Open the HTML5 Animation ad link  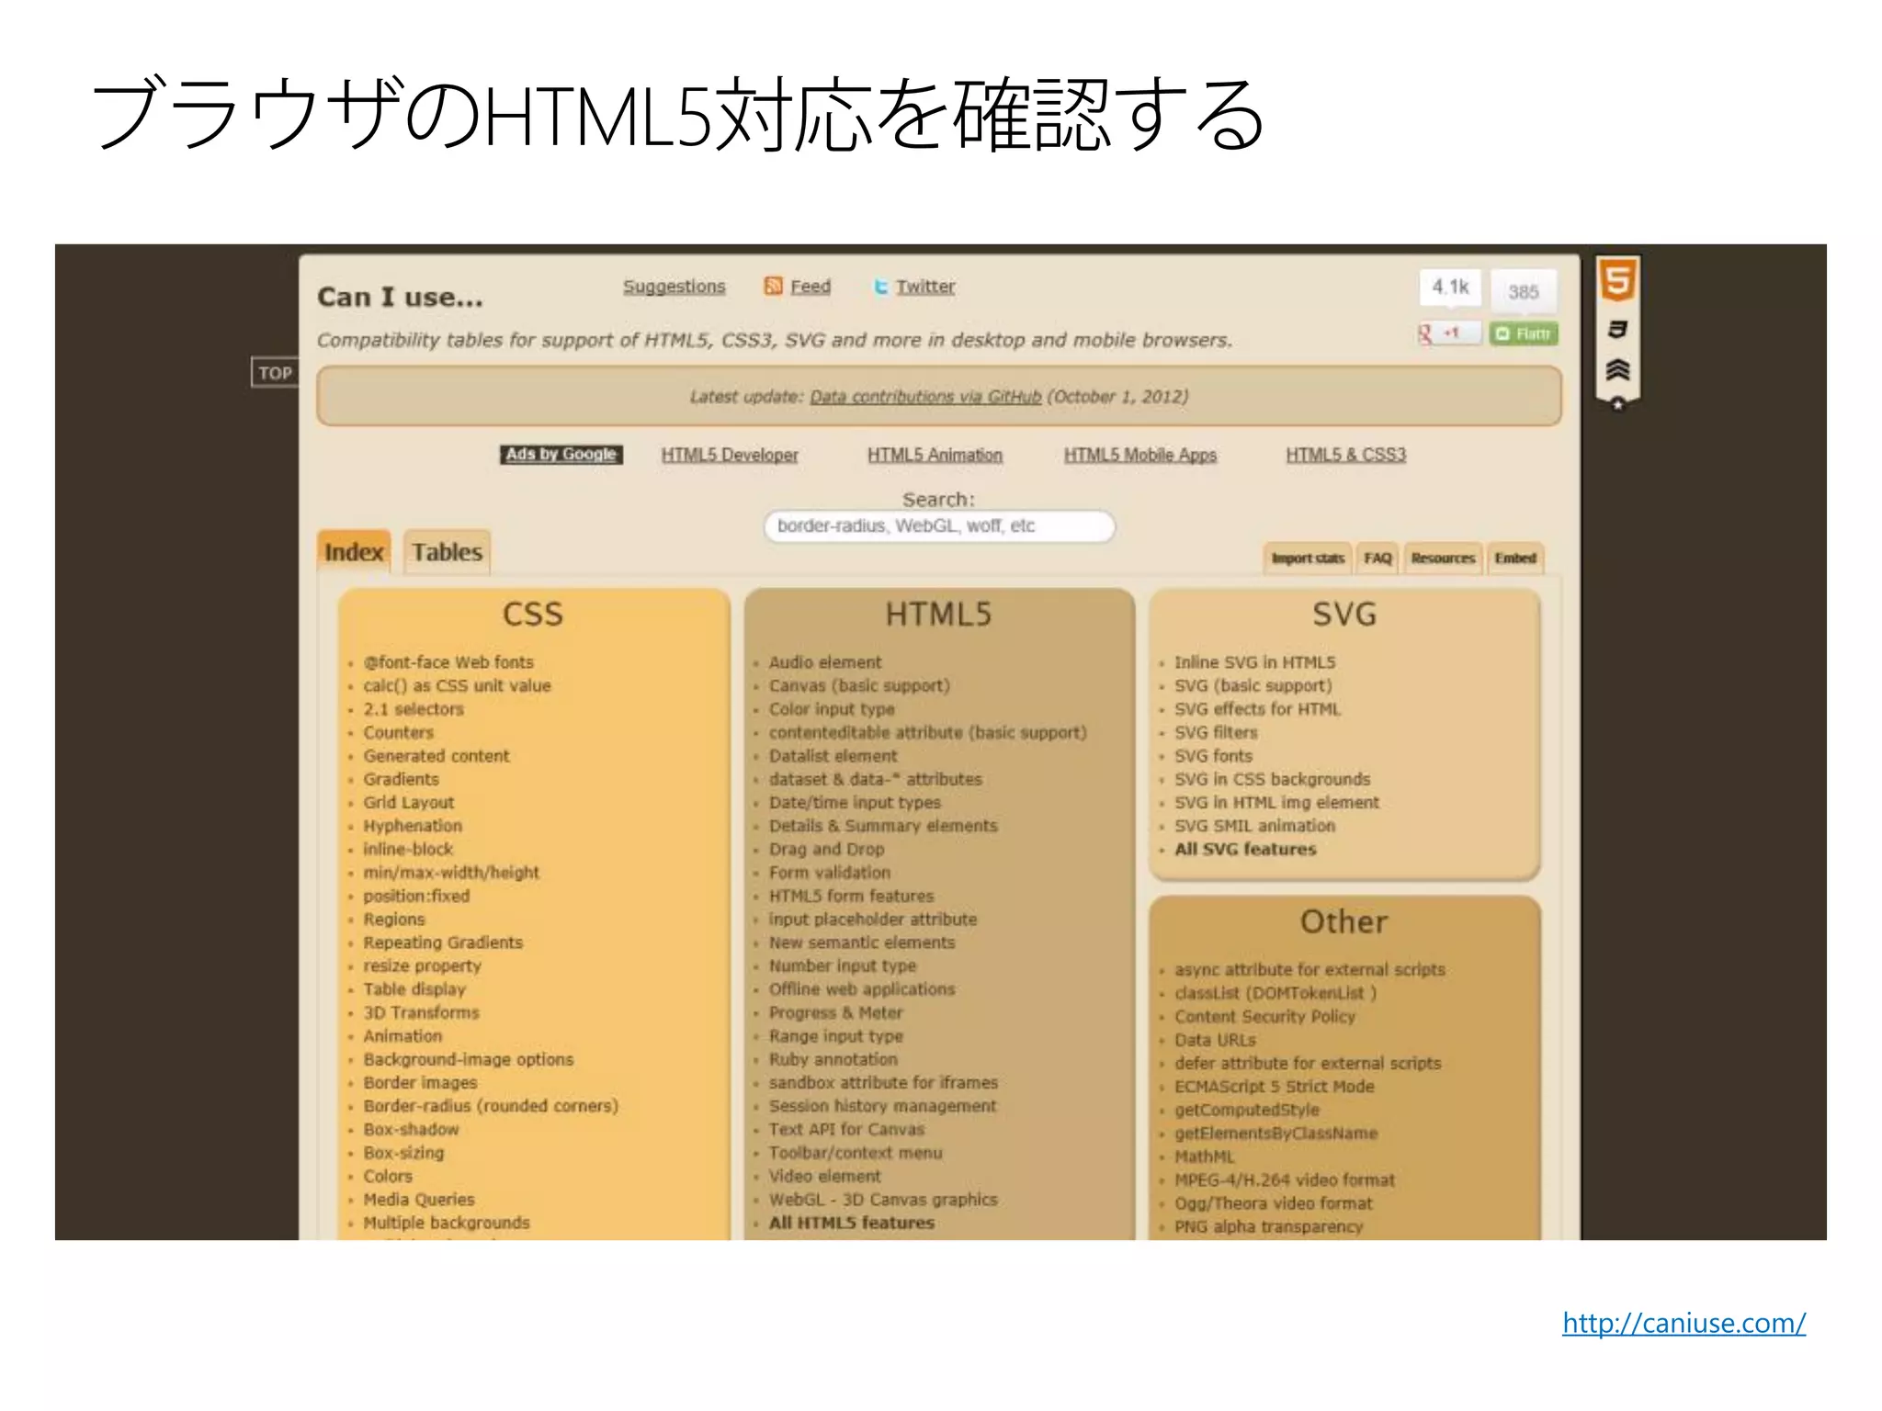point(935,455)
